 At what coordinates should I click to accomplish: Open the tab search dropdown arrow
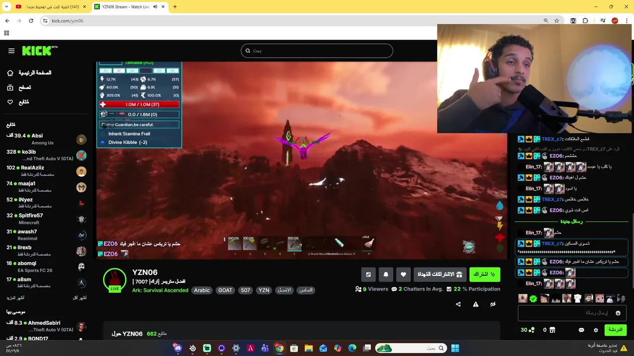click(x=6, y=7)
